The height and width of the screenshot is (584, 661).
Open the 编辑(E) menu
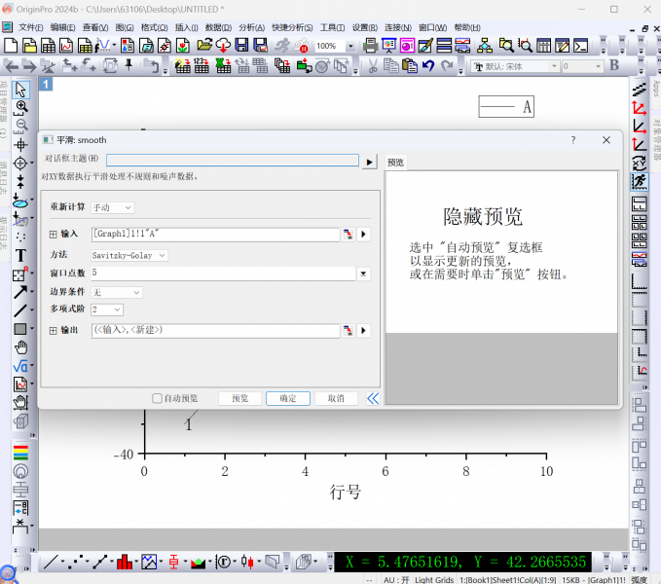(62, 27)
